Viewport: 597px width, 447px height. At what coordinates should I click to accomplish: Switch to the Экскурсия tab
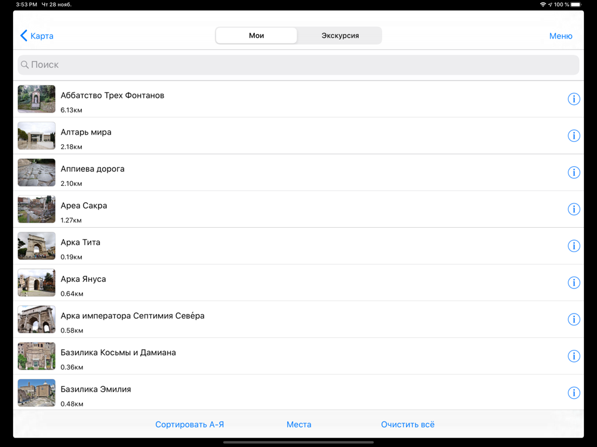coord(340,35)
